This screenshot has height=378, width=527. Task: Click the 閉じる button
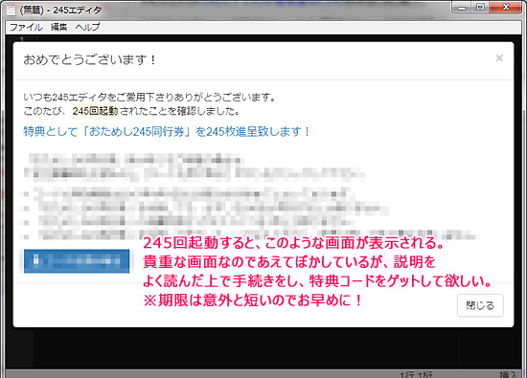480,305
